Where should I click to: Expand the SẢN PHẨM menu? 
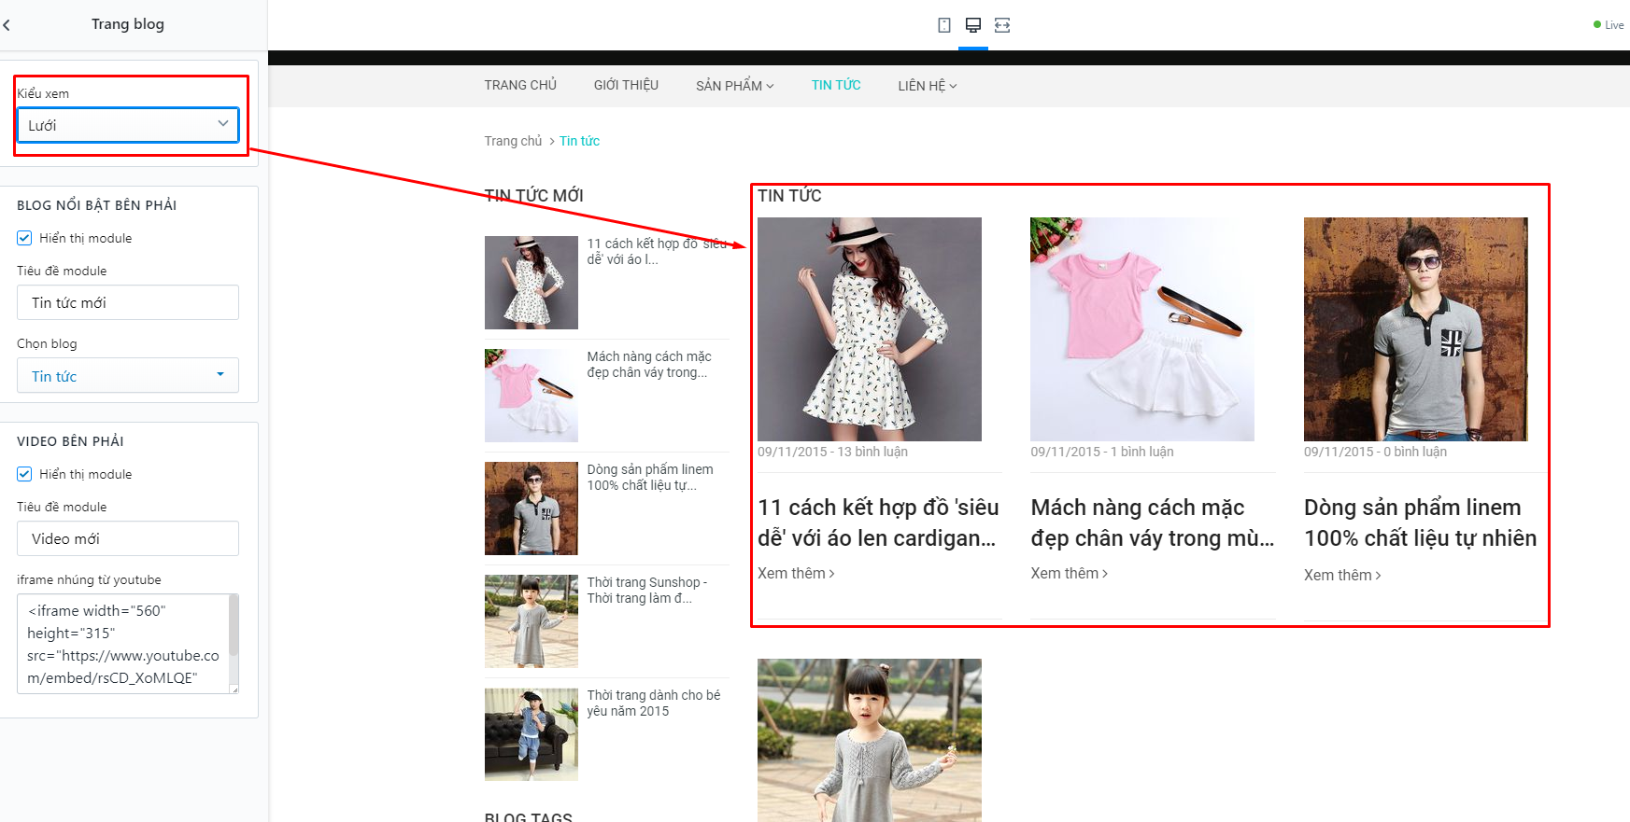click(x=735, y=86)
